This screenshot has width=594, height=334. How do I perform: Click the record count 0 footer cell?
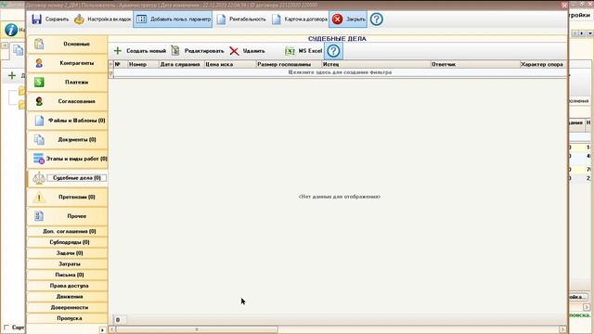point(118,320)
